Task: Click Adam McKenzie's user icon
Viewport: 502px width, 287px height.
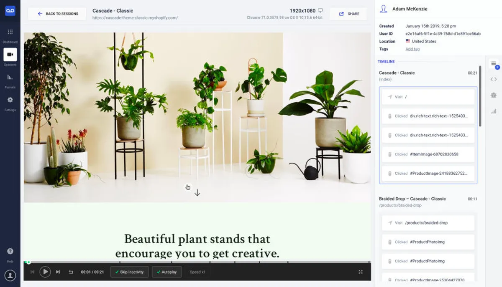Action: pyautogui.click(x=383, y=9)
